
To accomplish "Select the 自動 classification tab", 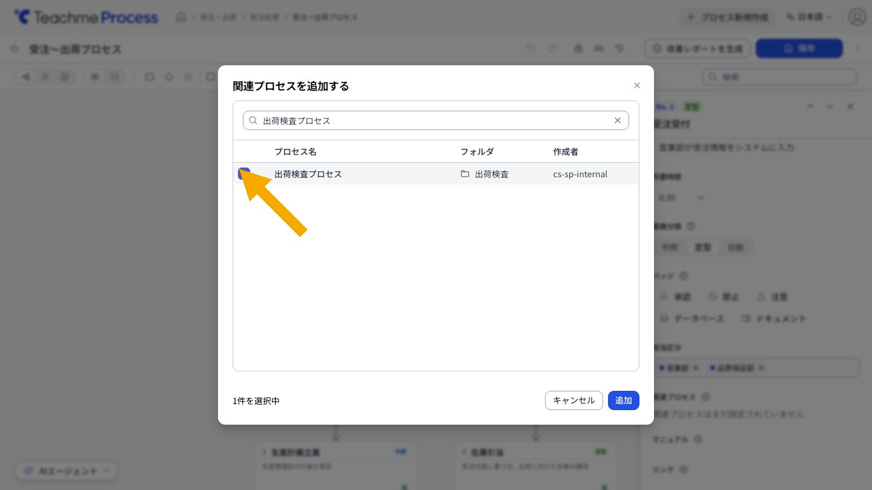I will pyautogui.click(x=736, y=247).
